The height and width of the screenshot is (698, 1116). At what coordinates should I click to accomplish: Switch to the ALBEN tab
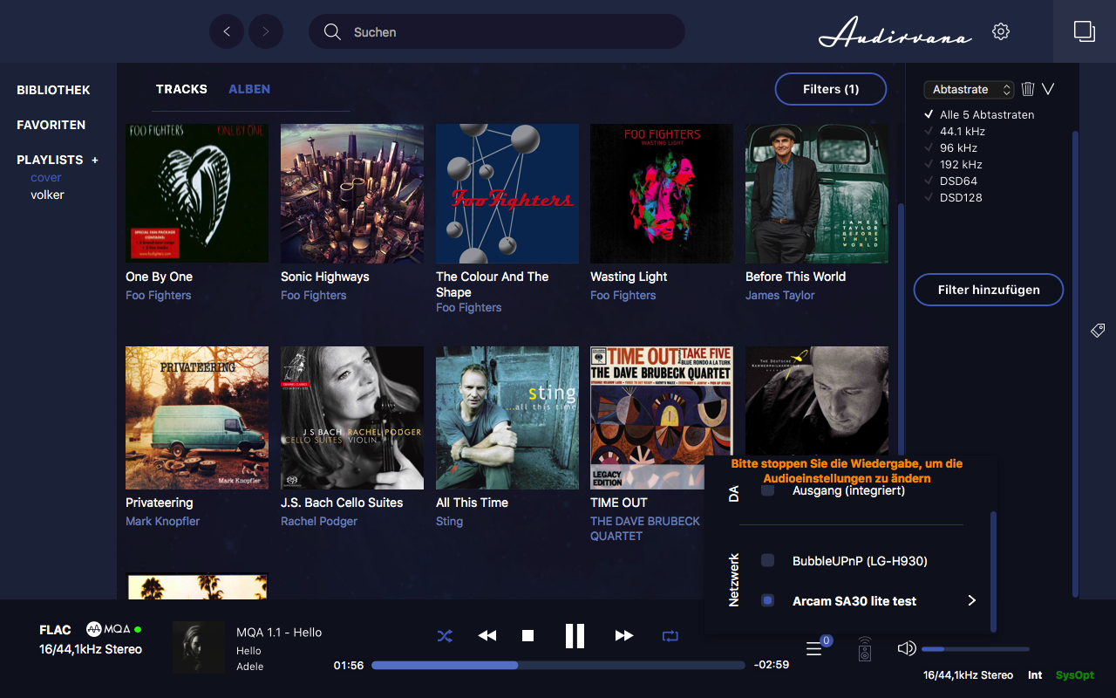(249, 89)
